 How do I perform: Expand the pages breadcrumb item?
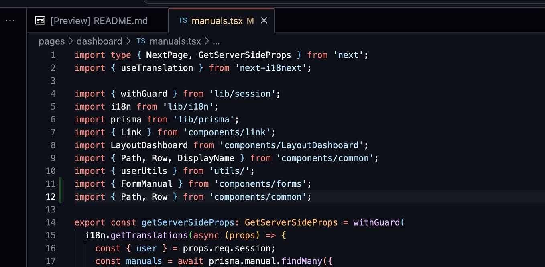(x=51, y=41)
